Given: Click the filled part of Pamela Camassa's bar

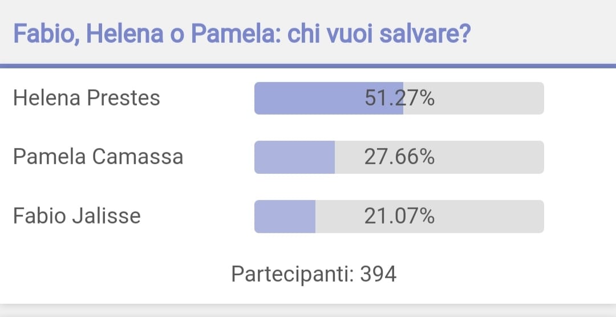Looking at the screenshot, I should click(295, 157).
